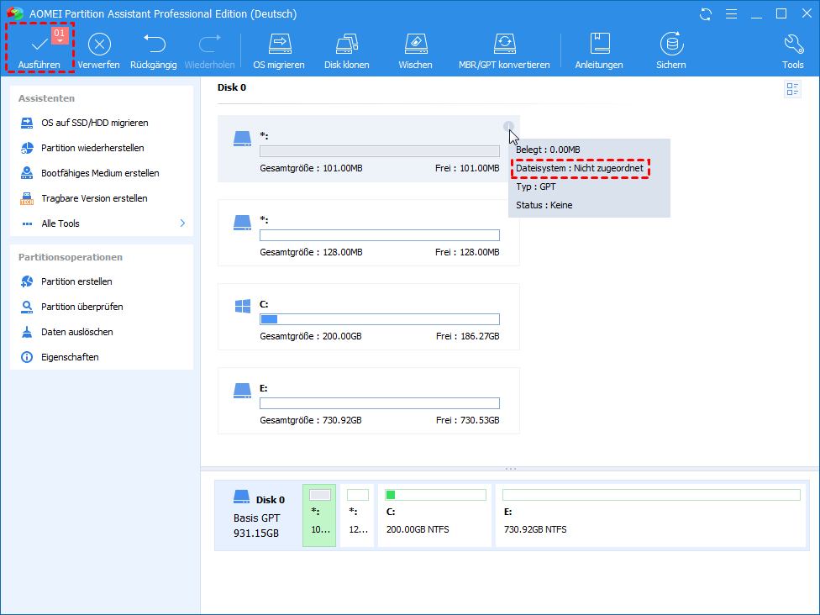The width and height of the screenshot is (820, 615).
Task: Open dropdown arrow on Ausführen badge
Action: click(x=60, y=41)
